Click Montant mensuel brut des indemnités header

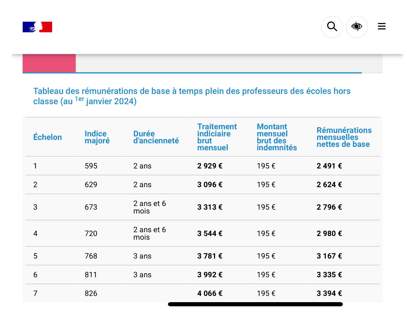coord(277,137)
